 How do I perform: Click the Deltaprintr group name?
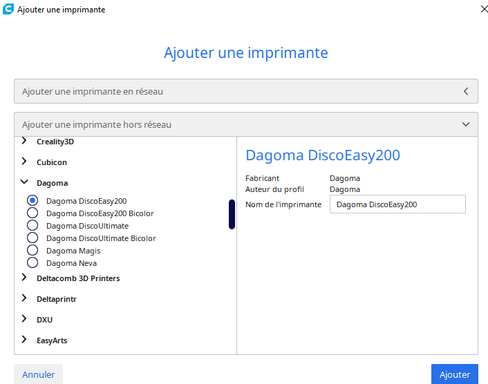click(56, 299)
